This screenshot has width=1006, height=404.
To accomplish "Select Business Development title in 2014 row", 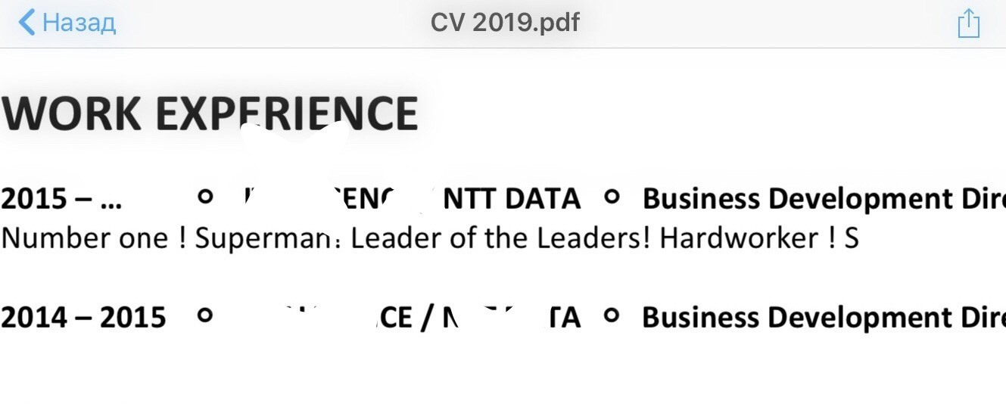I will [824, 318].
